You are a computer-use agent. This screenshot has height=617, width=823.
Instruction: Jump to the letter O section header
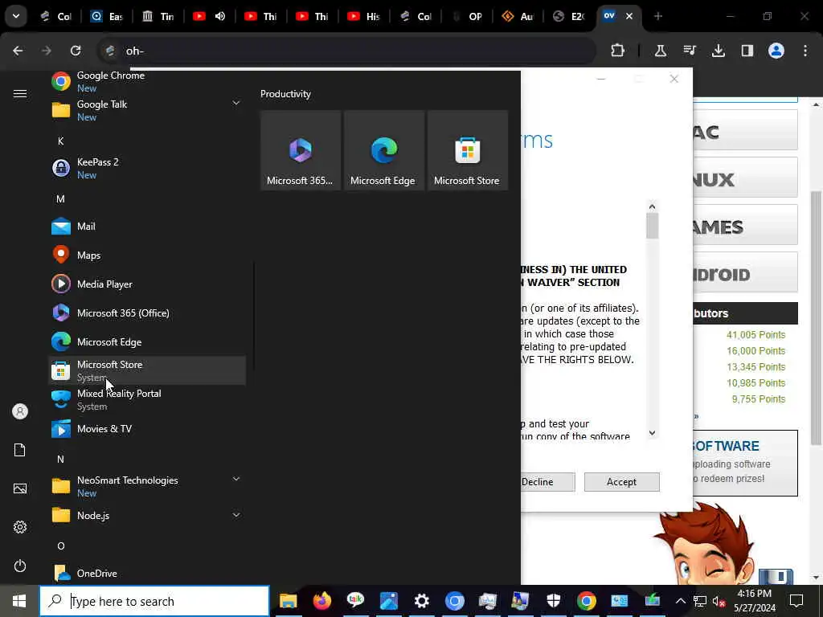pyautogui.click(x=60, y=546)
